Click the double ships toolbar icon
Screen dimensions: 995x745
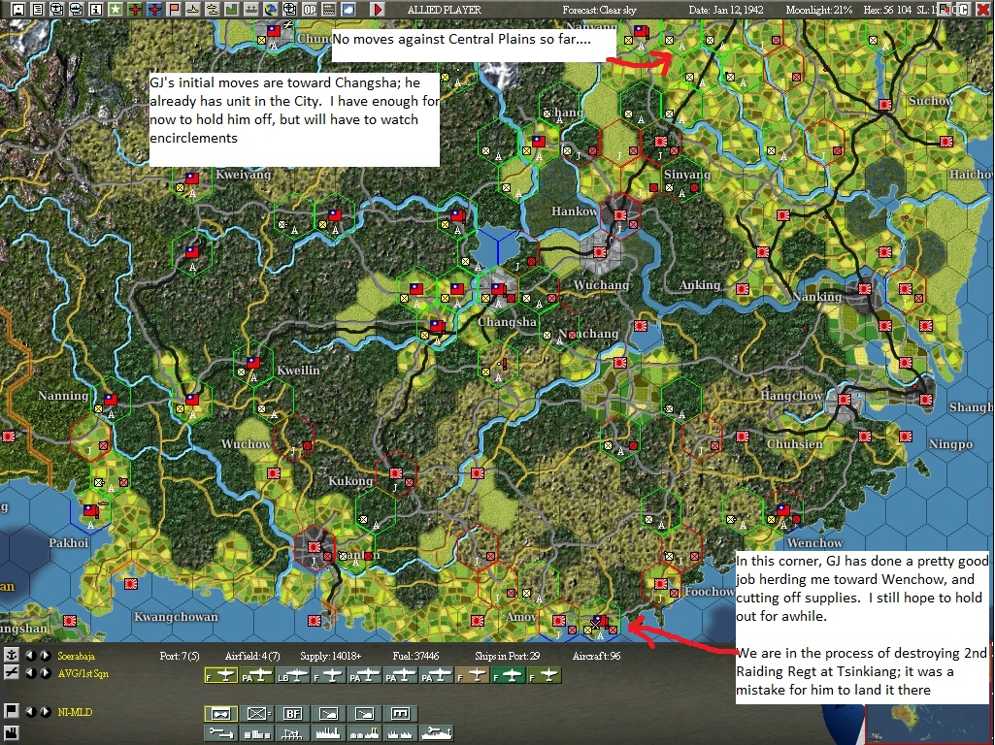212,10
